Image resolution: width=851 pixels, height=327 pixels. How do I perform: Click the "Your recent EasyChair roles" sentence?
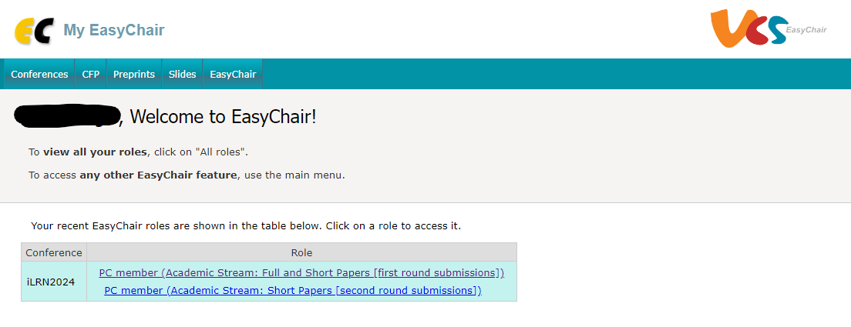pos(245,226)
